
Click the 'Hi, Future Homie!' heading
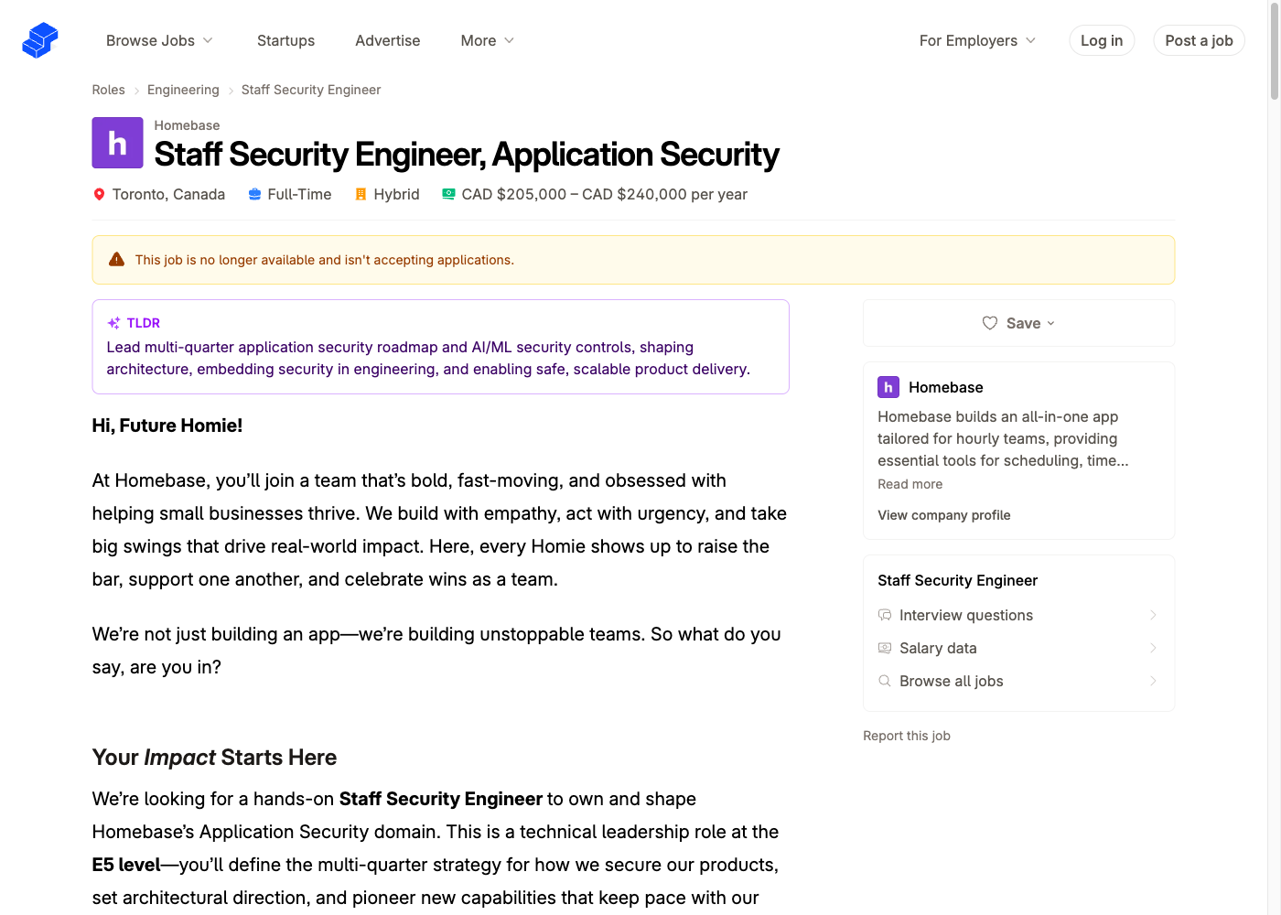[167, 425]
